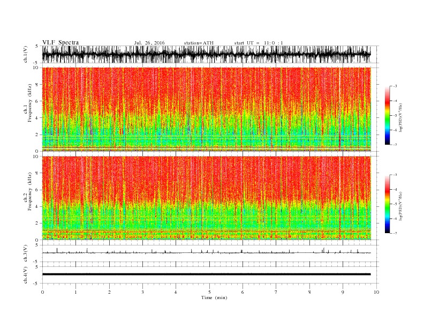Click the ch.4(V) axis "-5" tick label
Screen dimensions: 424x328
(36, 284)
